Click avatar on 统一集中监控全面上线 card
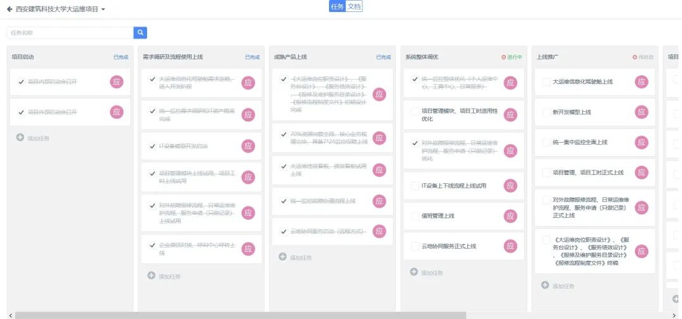682x319 pixels. click(642, 142)
